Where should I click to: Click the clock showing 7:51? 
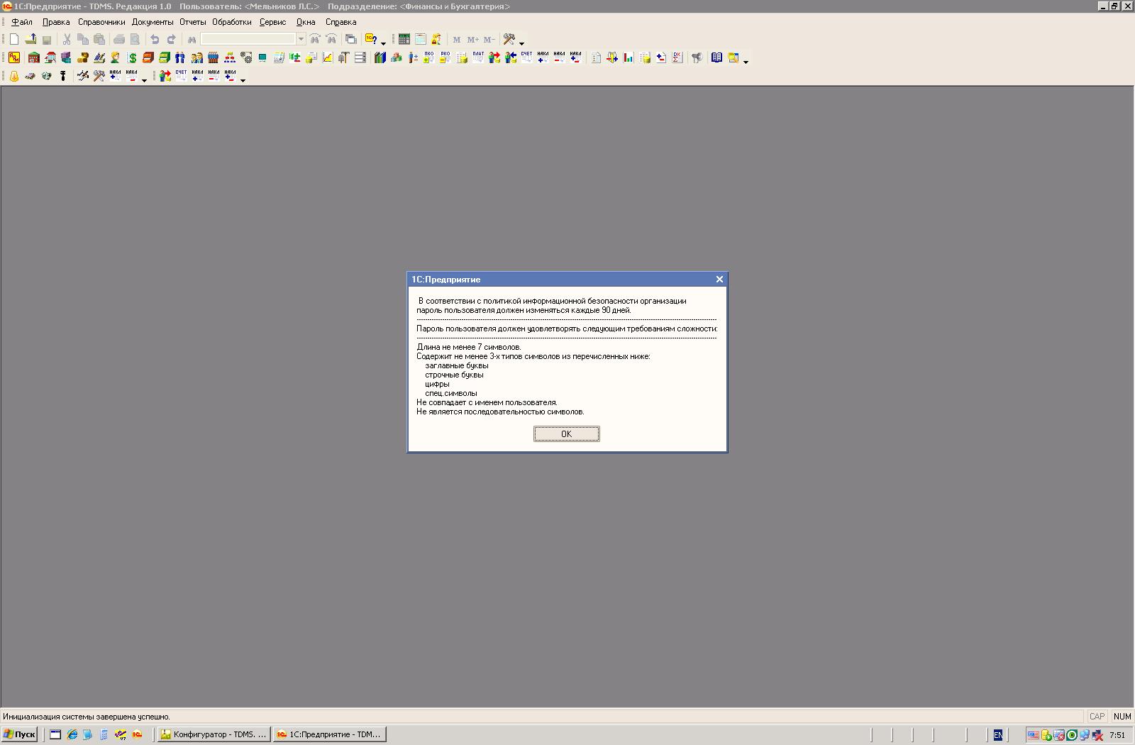(x=1117, y=735)
